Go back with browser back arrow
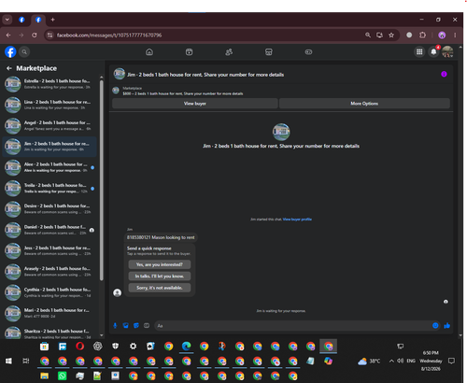The image size is (467, 383). coord(8,35)
